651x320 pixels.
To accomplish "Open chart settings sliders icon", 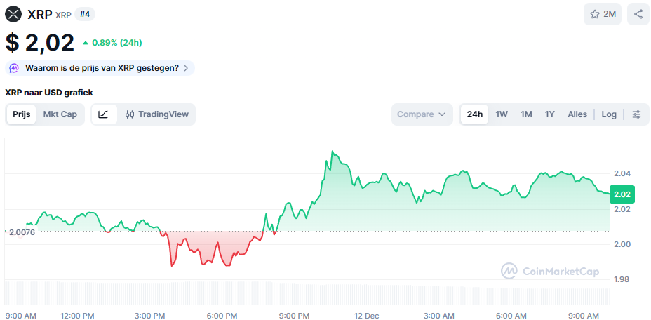I will click(x=636, y=114).
